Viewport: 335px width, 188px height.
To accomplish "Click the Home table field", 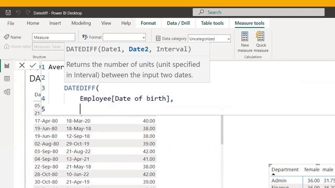I will (x=48, y=46).
